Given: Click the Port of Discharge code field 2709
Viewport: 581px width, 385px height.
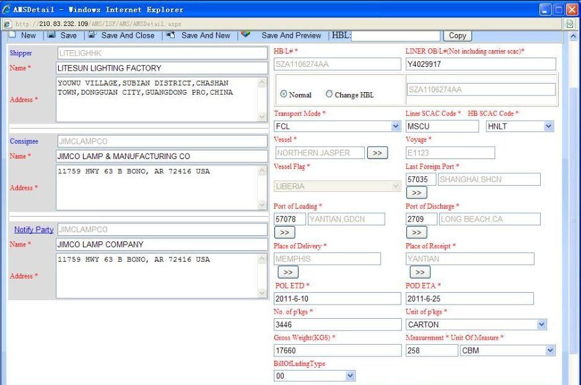Looking at the screenshot, I should pyautogui.click(x=421, y=219).
